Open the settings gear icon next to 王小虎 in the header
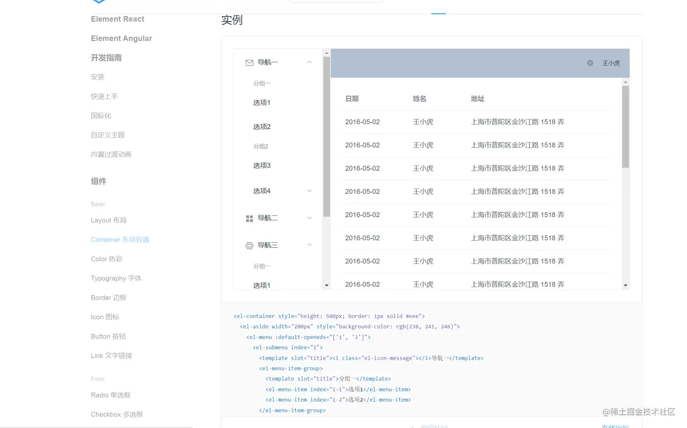Image resolution: width=687 pixels, height=428 pixels. (x=590, y=63)
